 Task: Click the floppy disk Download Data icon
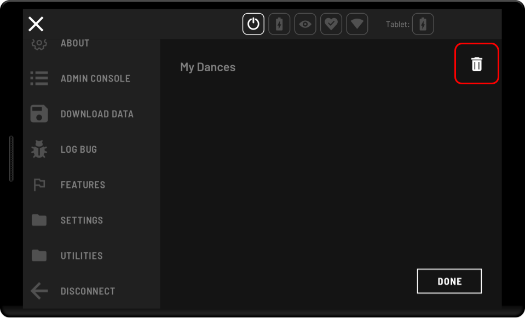point(39,114)
